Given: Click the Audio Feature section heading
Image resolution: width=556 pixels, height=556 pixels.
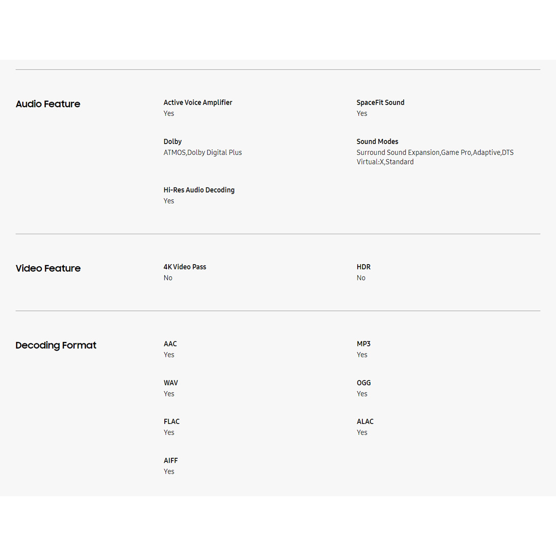Looking at the screenshot, I should click(x=48, y=104).
